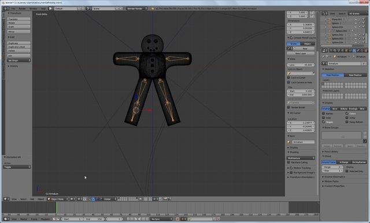Toggle the Backface Culling checkbox
Image resolution: width=370 pixels, height=223 pixels.
tap(288, 162)
